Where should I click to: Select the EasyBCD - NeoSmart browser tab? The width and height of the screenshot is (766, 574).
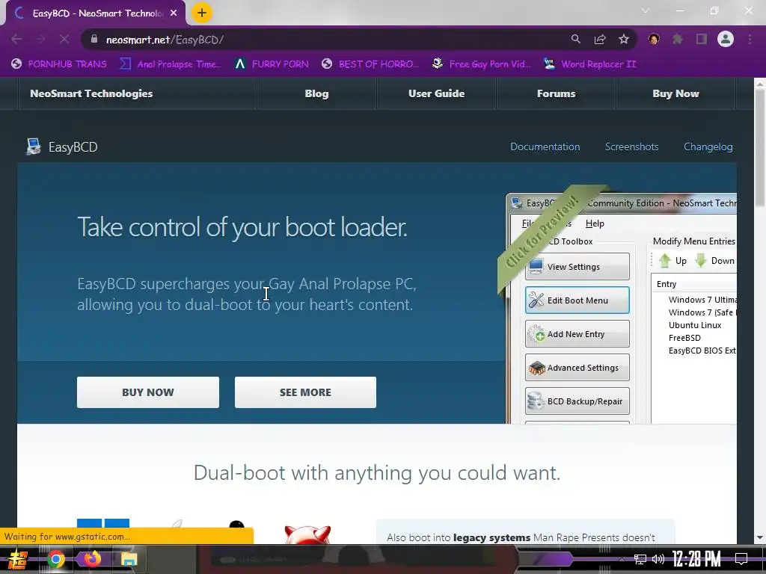pos(96,13)
